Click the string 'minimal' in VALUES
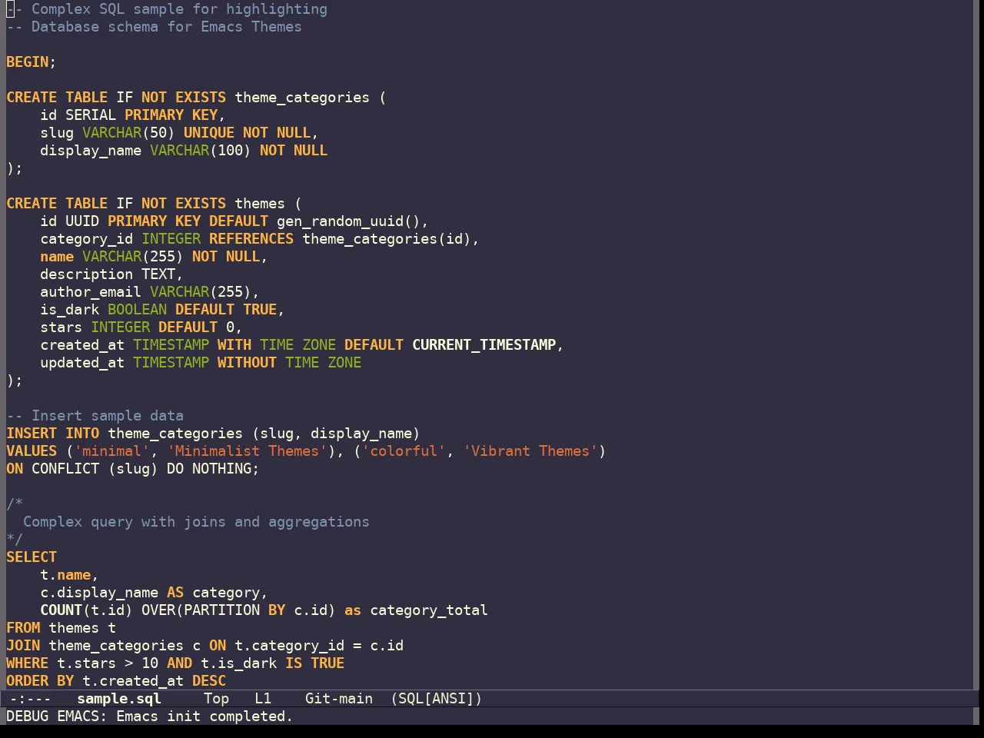Image resolution: width=984 pixels, height=738 pixels. [111, 451]
